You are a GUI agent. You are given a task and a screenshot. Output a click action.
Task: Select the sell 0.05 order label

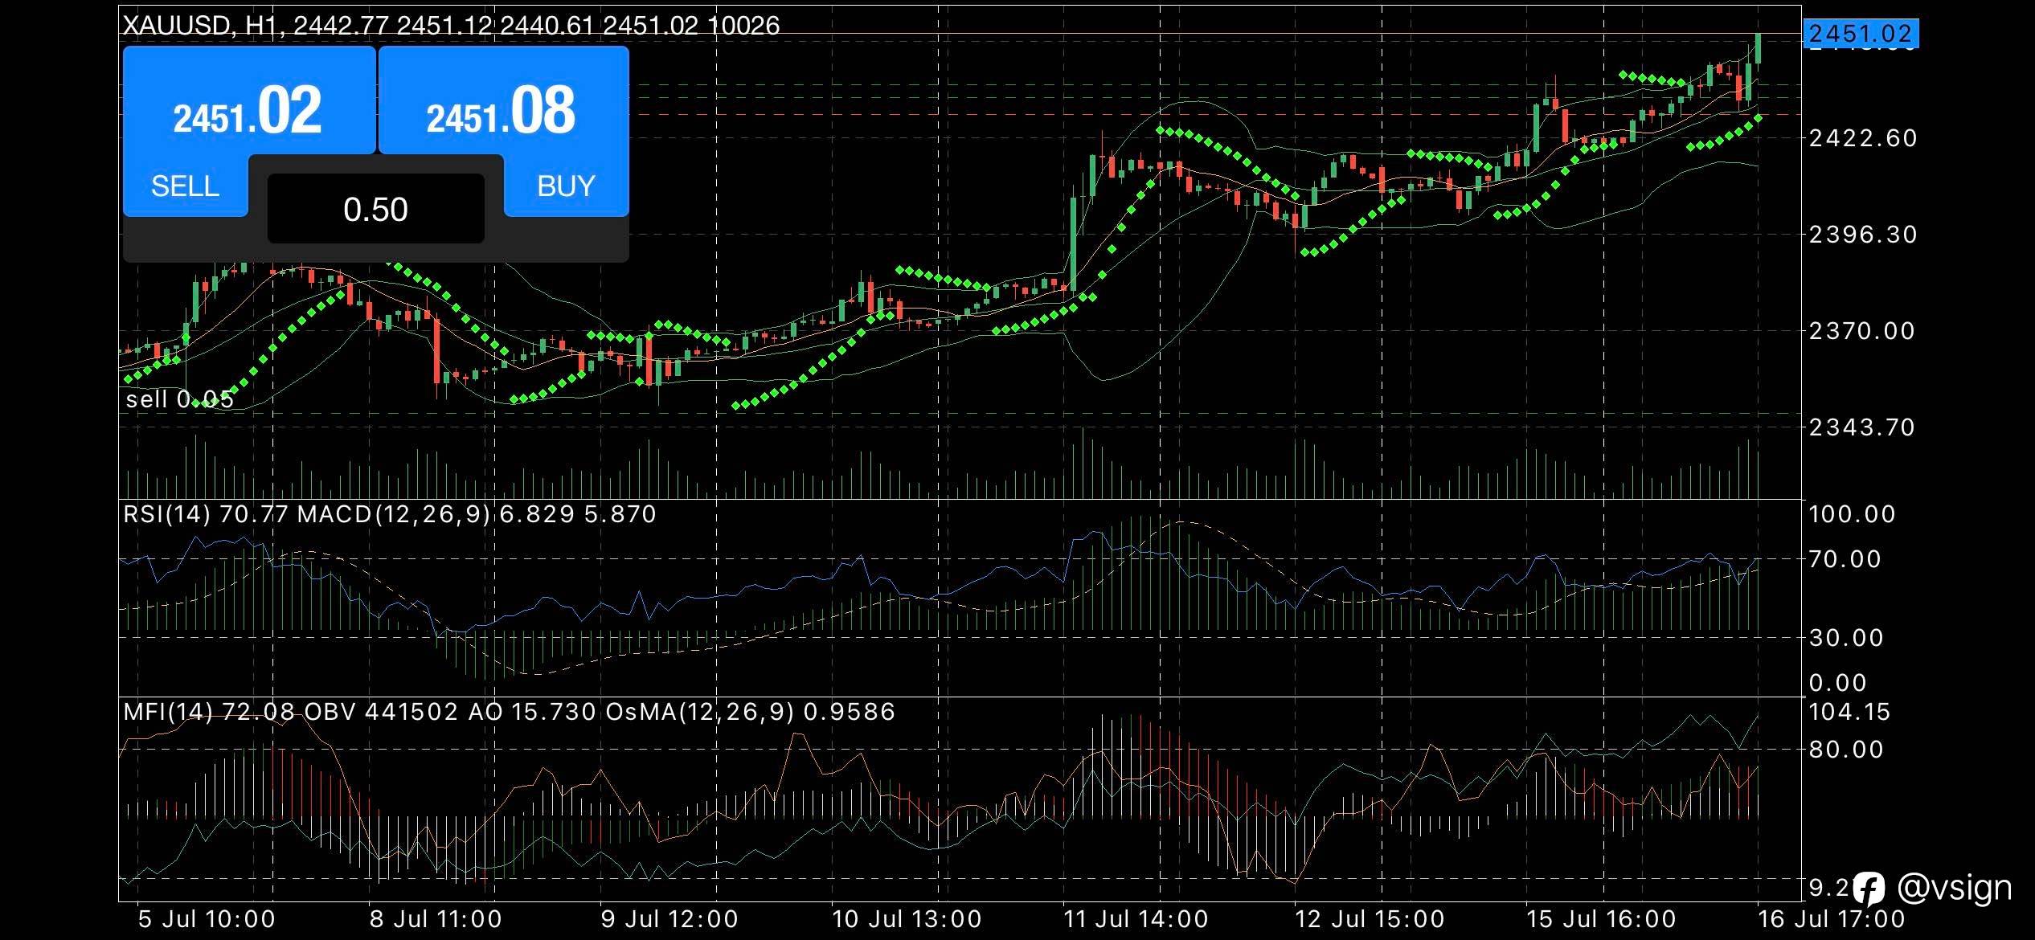(x=180, y=399)
